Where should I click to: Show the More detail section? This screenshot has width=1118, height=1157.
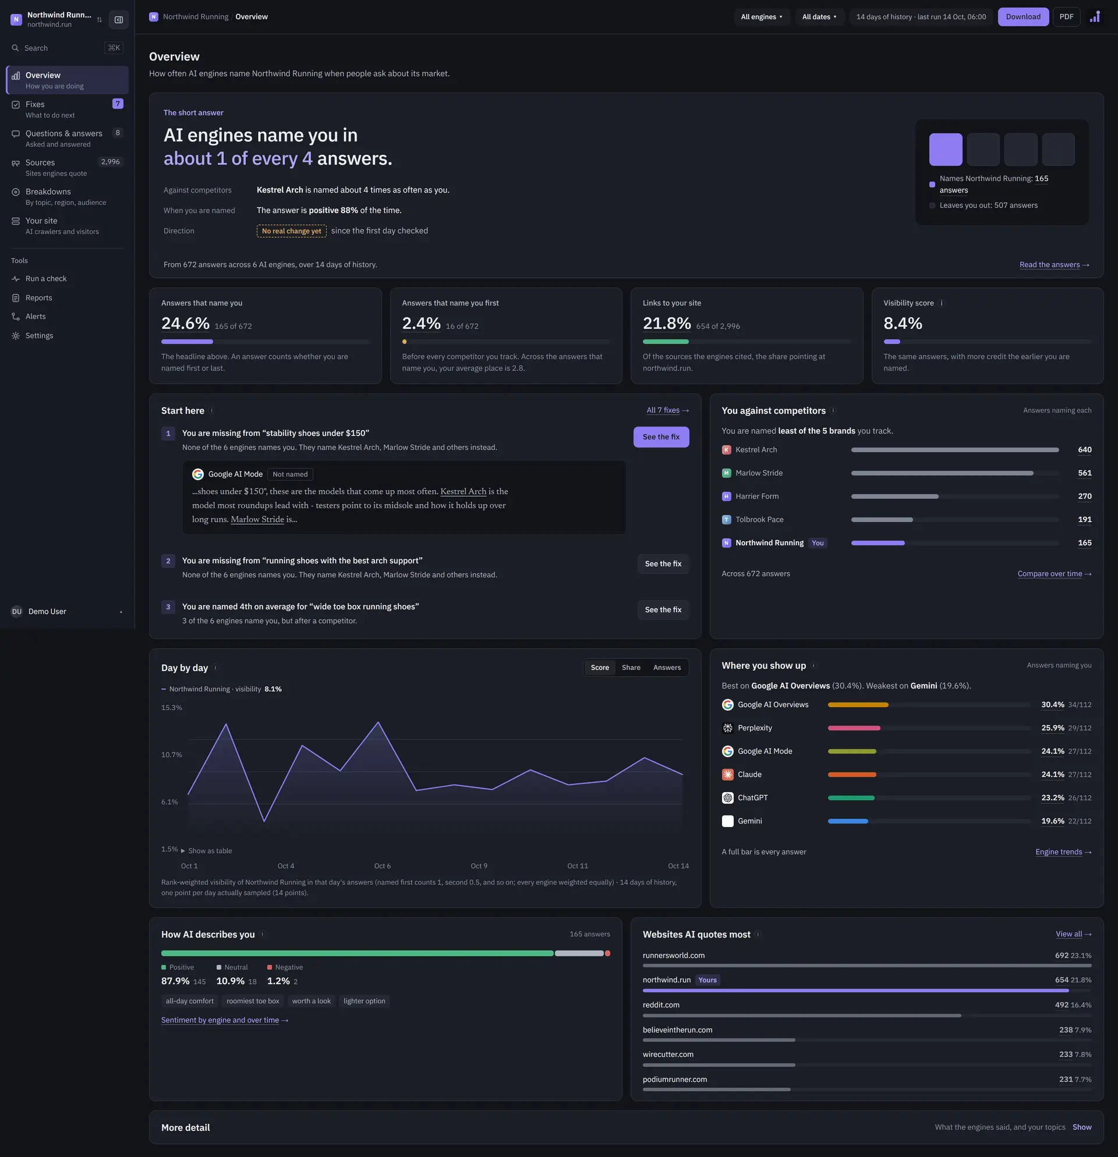coord(1081,1127)
